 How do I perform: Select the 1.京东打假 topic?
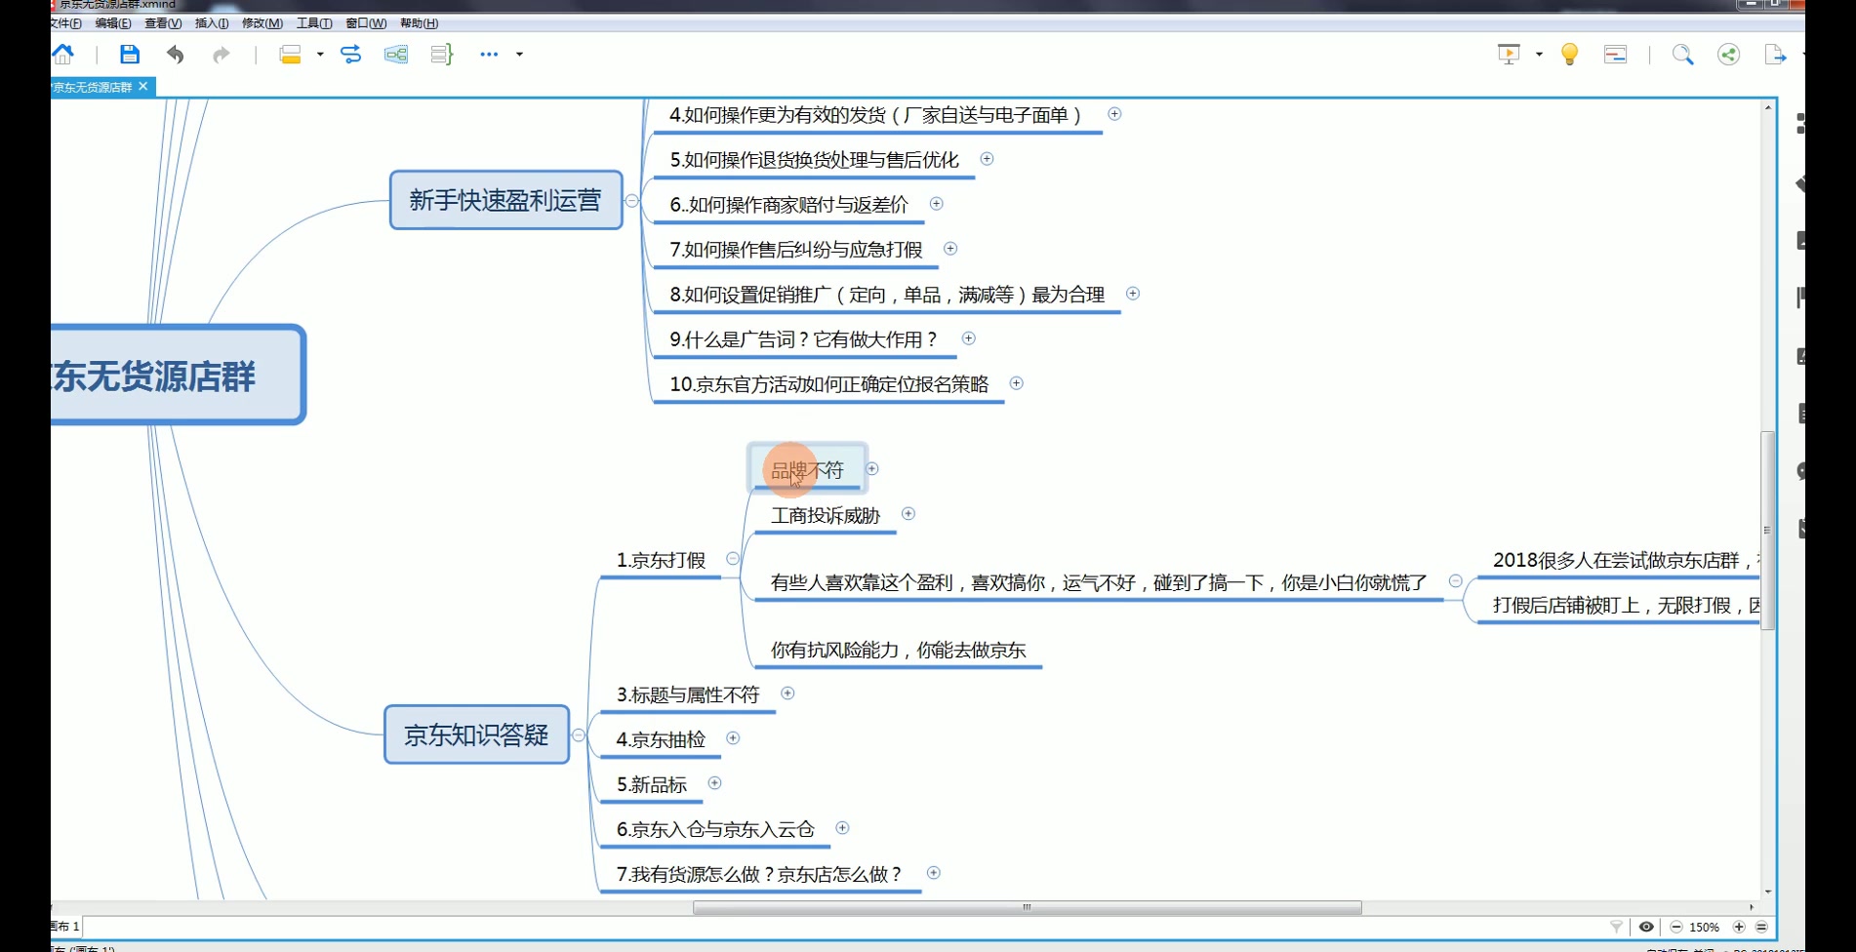pyautogui.click(x=661, y=561)
